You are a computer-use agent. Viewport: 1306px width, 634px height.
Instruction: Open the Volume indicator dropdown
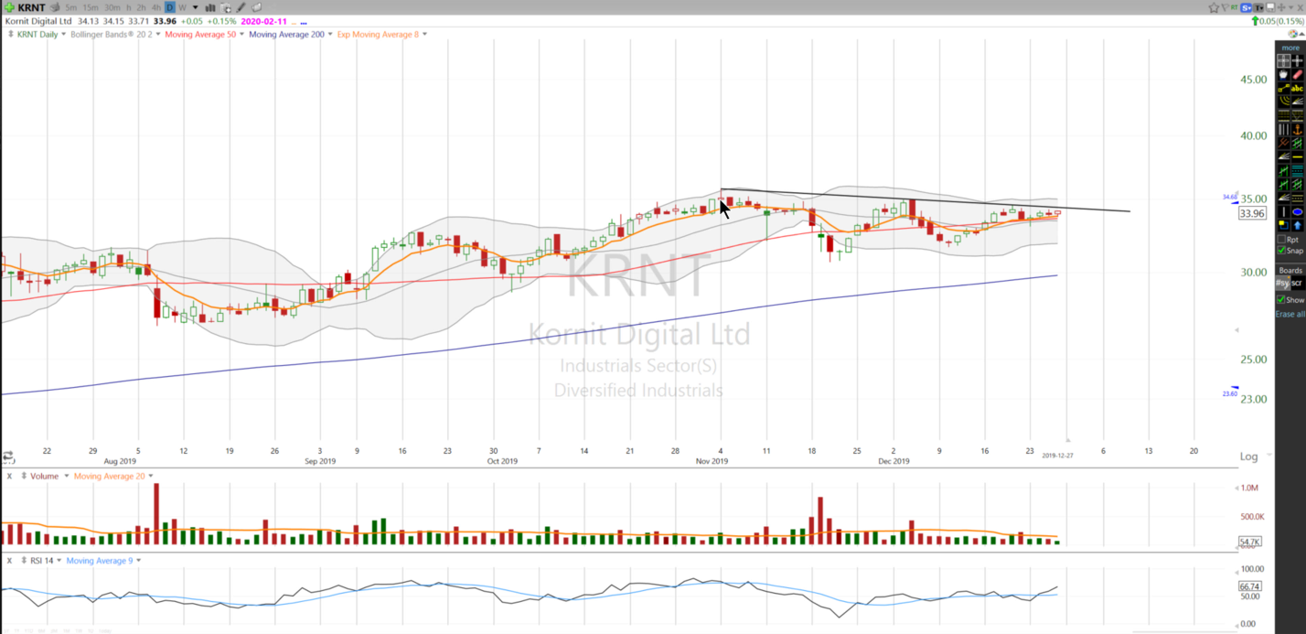tap(67, 476)
